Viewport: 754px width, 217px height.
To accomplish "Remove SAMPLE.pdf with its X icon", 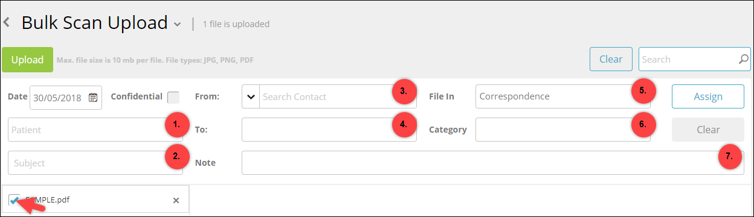I will (x=176, y=200).
